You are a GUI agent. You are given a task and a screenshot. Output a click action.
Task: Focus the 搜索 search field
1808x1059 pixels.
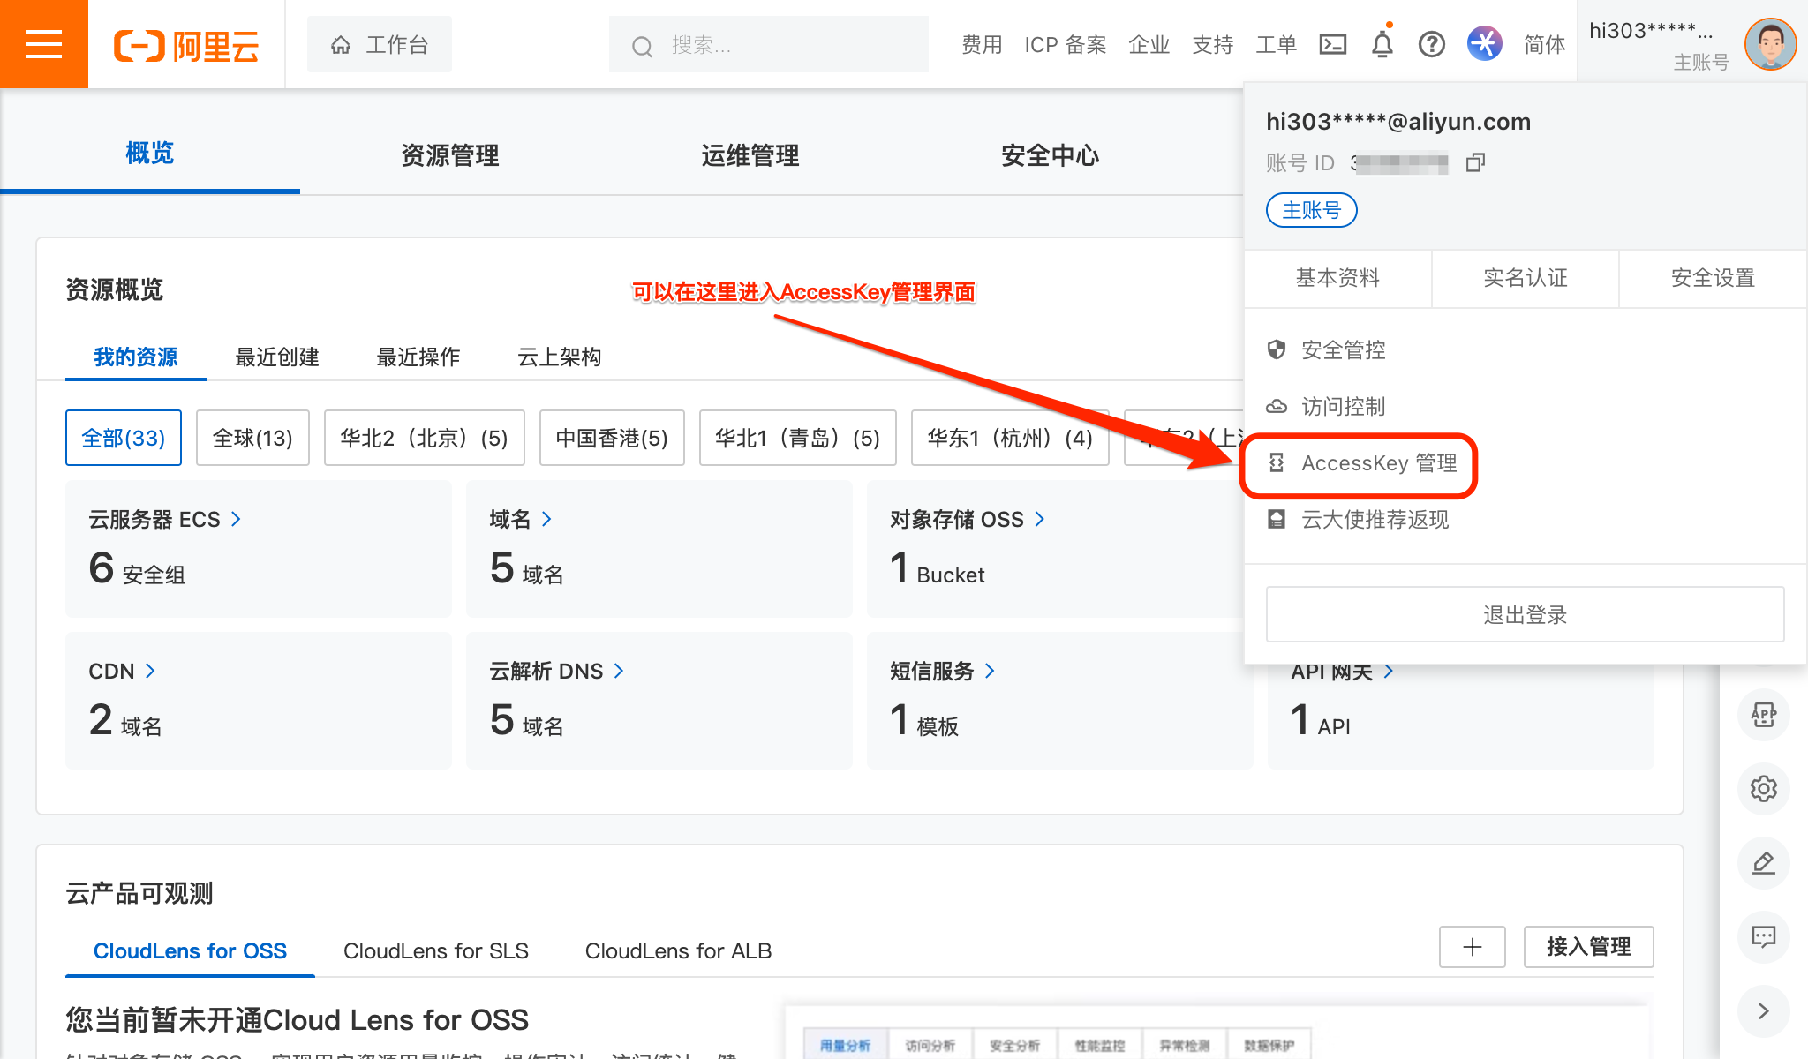point(768,44)
